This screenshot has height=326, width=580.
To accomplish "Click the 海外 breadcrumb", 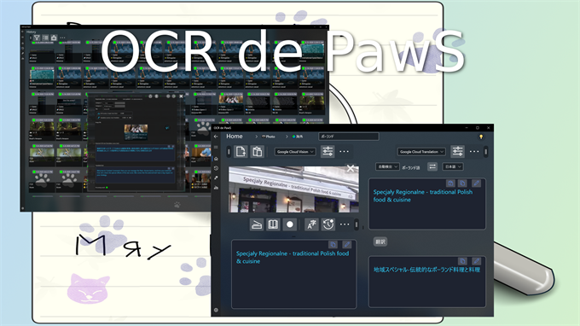I will [x=298, y=137].
